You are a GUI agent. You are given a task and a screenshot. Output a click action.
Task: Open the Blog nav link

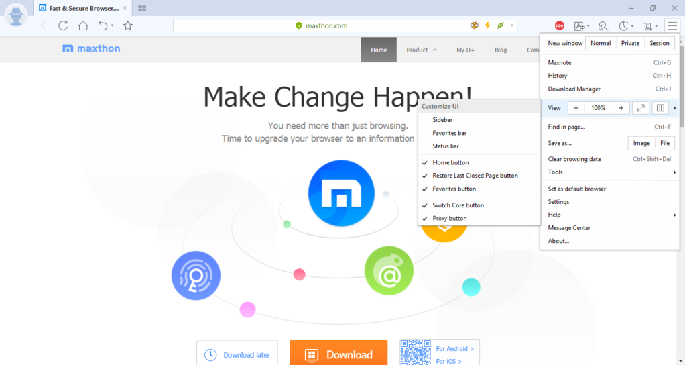tap(501, 50)
